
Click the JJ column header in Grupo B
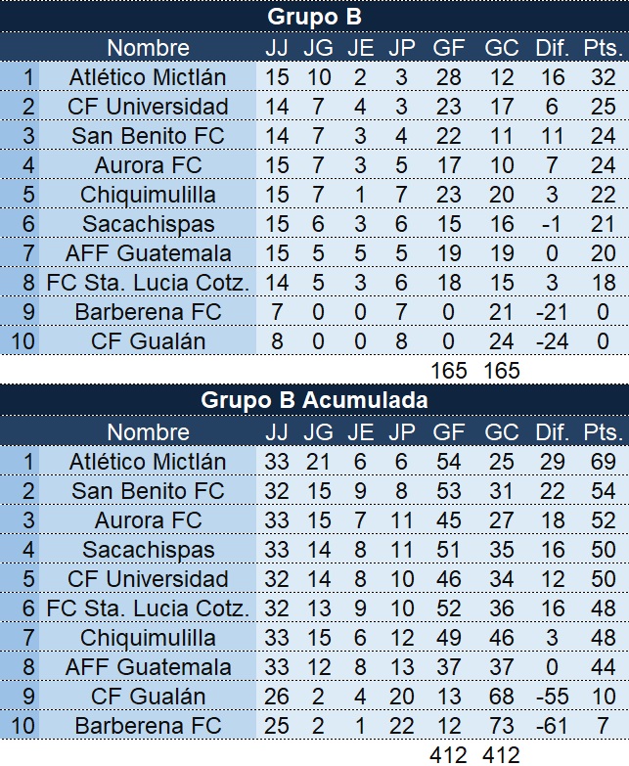[x=277, y=47]
